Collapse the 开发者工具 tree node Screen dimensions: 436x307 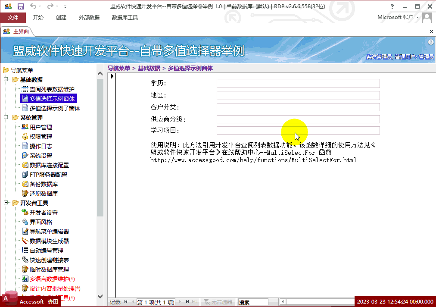pyautogui.click(x=6, y=203)
